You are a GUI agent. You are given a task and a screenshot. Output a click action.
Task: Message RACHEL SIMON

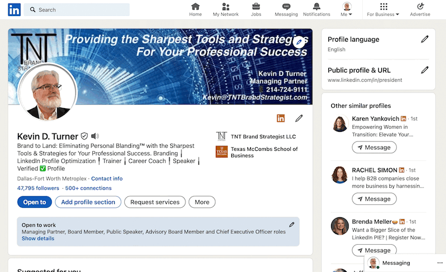(x=374, y=199)
